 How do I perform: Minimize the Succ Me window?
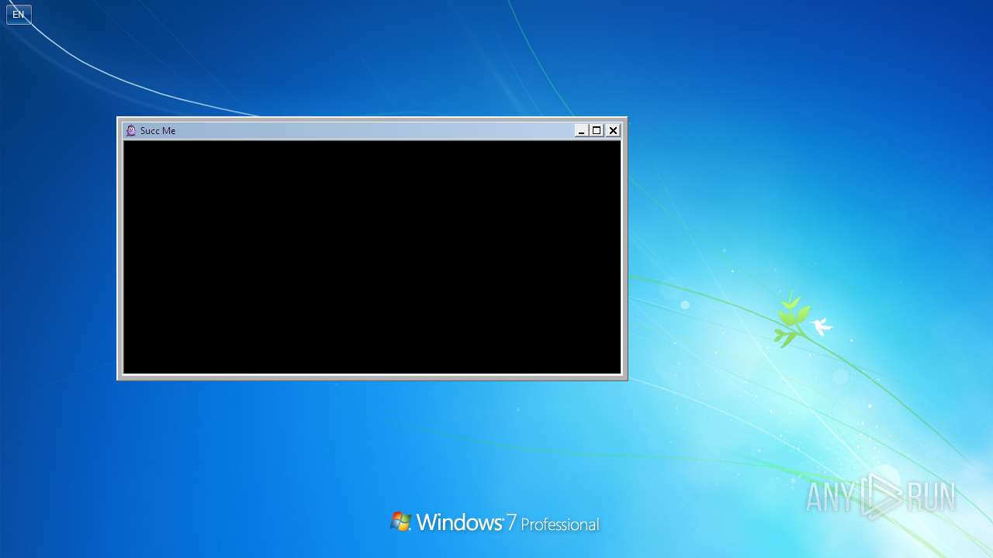(x=581, y=131)
